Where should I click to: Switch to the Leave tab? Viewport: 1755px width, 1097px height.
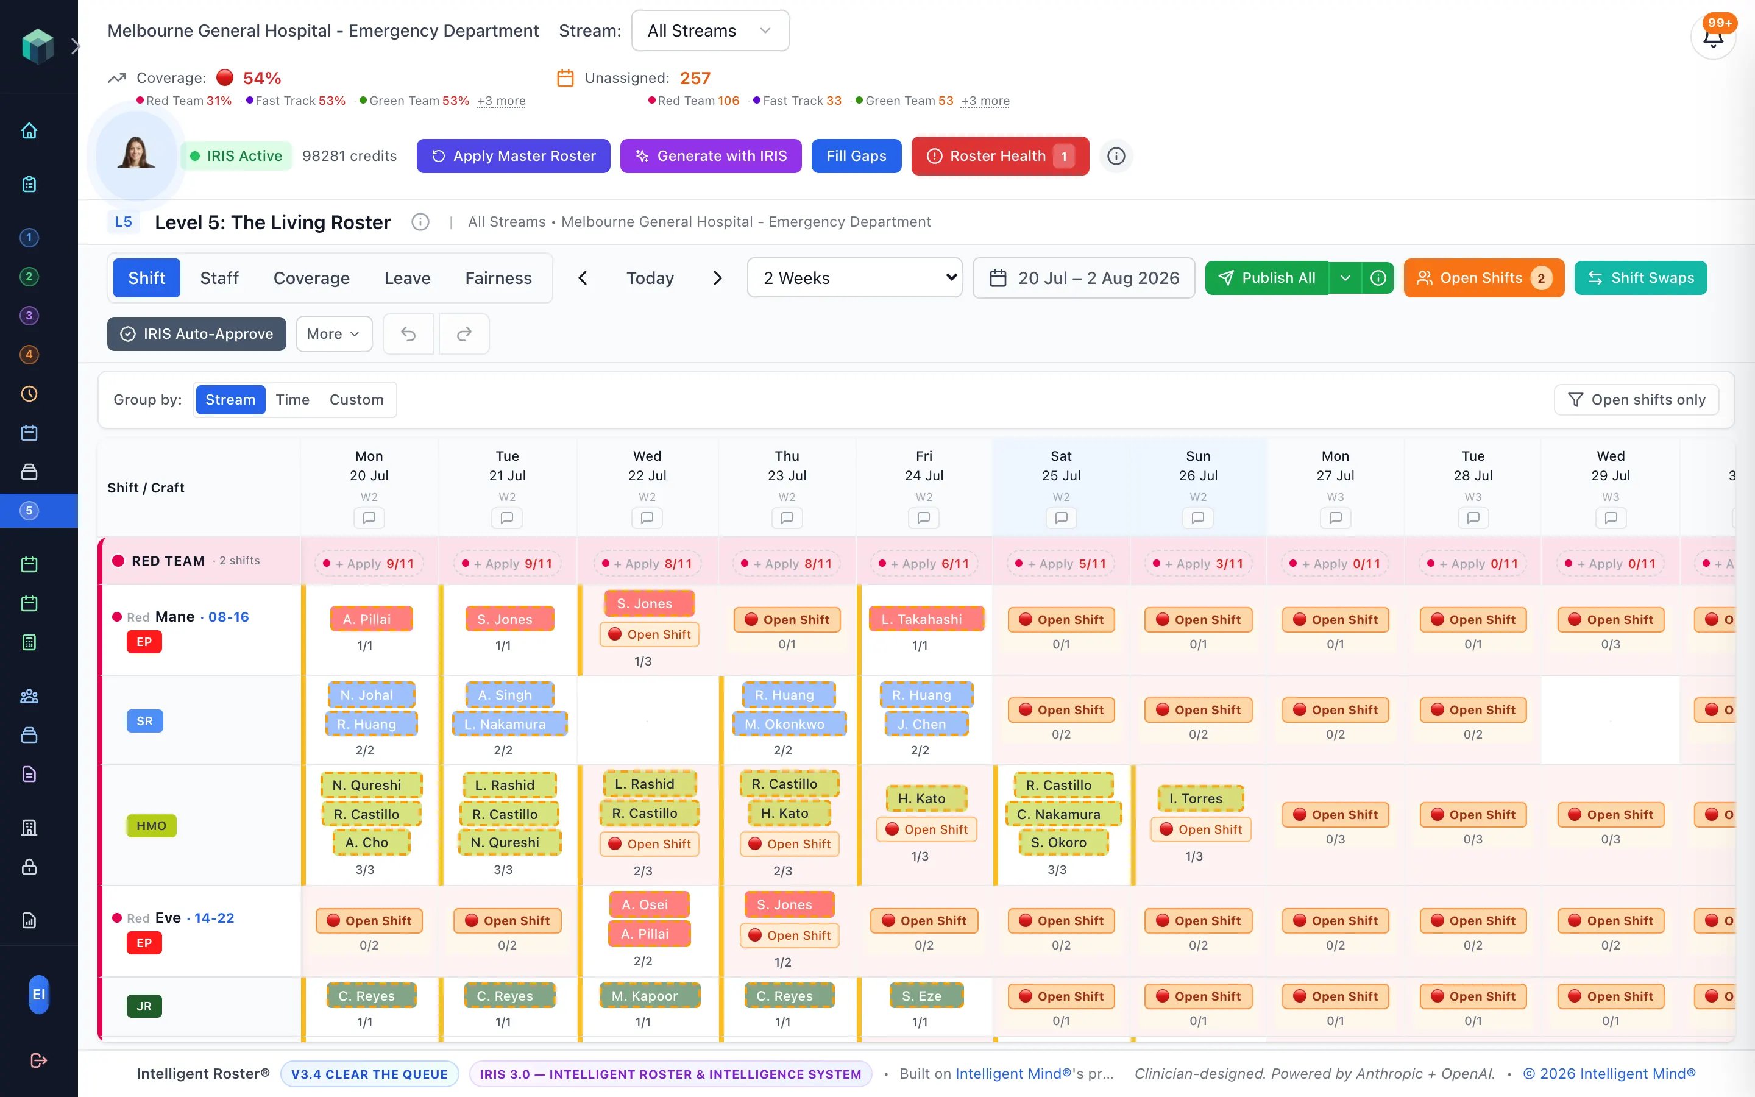[x=408, y=278]
